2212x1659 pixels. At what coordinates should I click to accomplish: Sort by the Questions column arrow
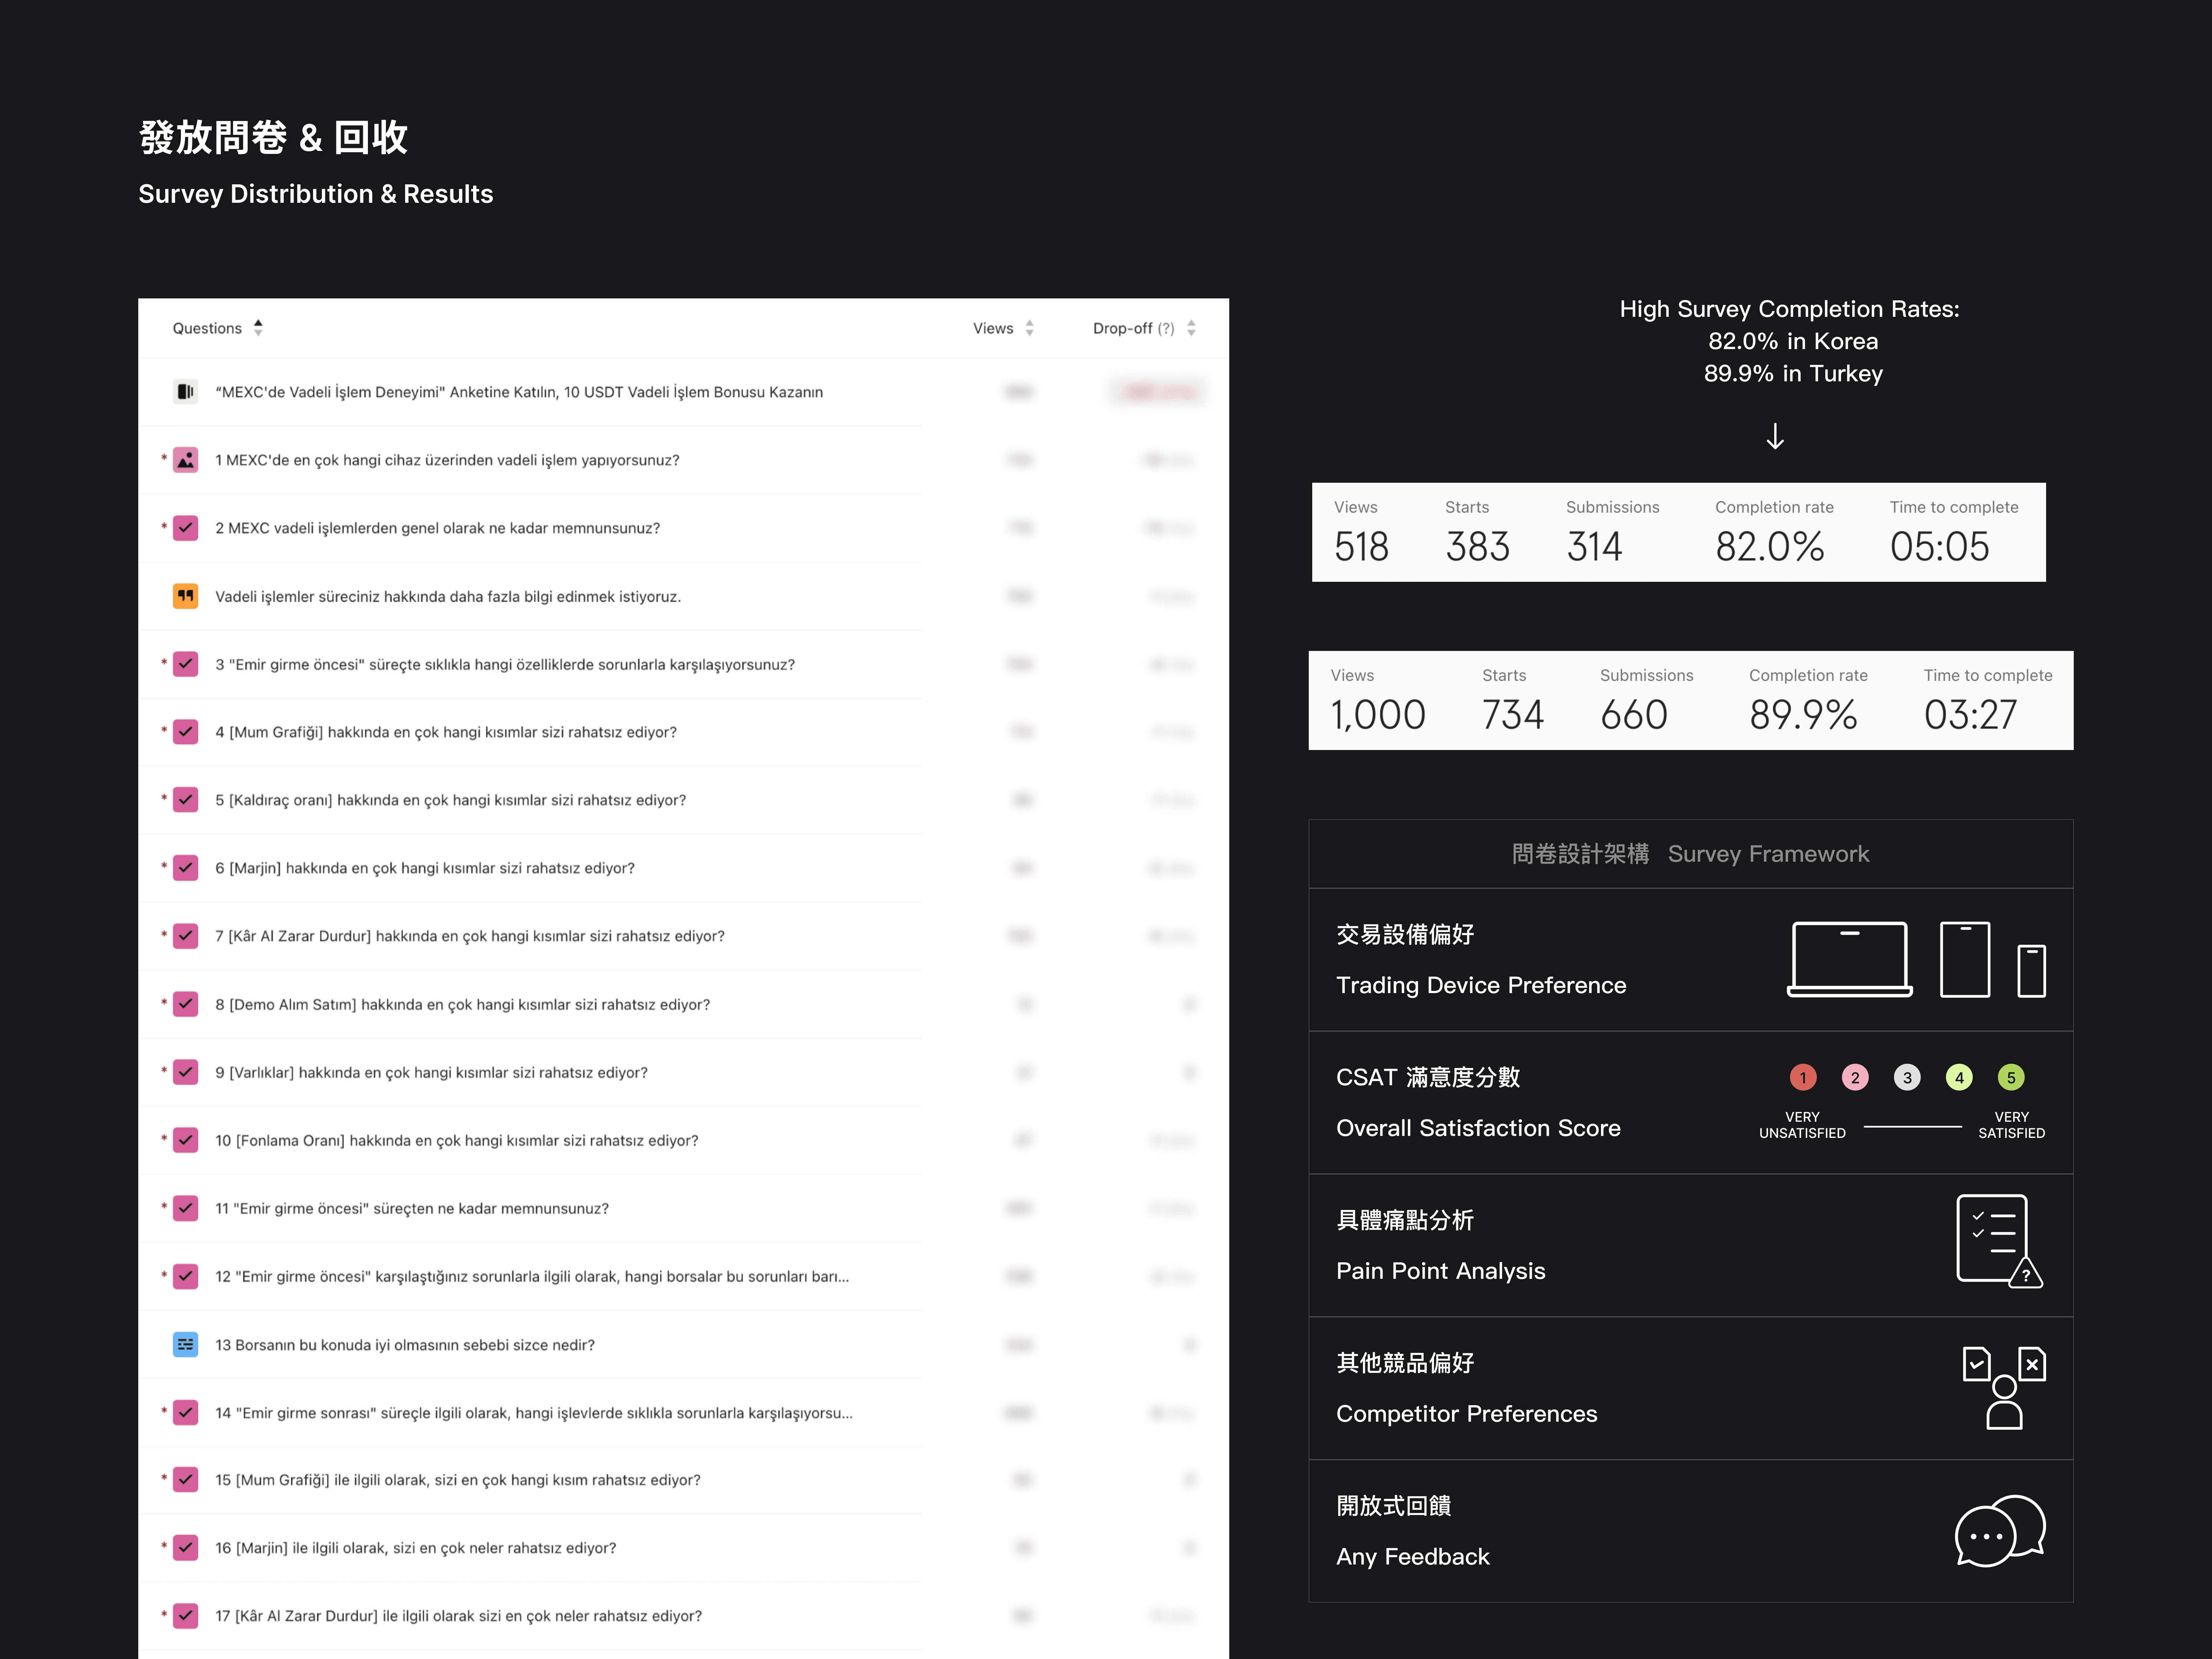[258, 328]
